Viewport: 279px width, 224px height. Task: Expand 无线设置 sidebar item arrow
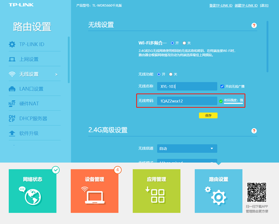click(56, 74)
